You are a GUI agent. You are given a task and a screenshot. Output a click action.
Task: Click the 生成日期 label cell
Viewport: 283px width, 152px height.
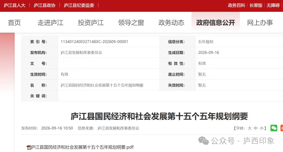pos(178,52)
